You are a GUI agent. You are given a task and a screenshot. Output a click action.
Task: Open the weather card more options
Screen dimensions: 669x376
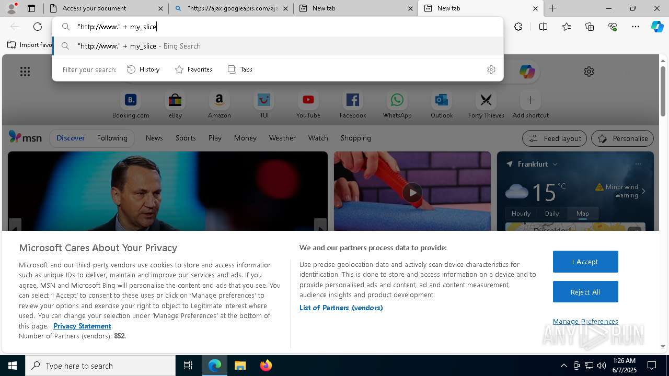(x=638, y=164)
